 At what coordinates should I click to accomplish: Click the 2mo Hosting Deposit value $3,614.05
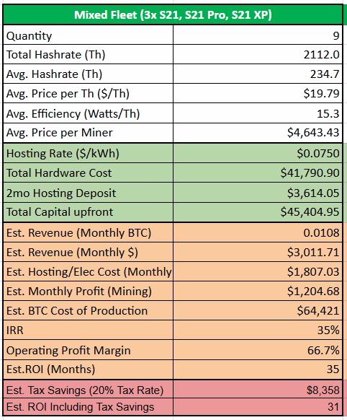[258, 193]
